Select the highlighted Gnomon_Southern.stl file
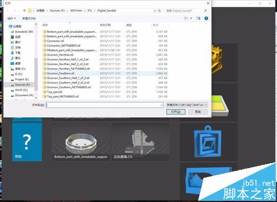The width and height of the screenshot is (277, 202). [x=105, y=73]
